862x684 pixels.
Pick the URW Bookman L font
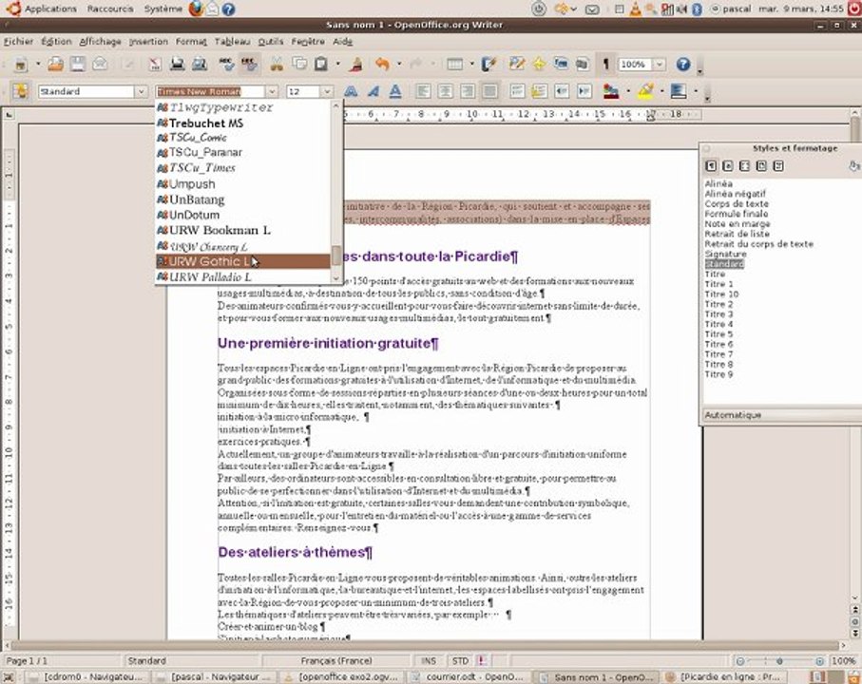tap(243, 230)
